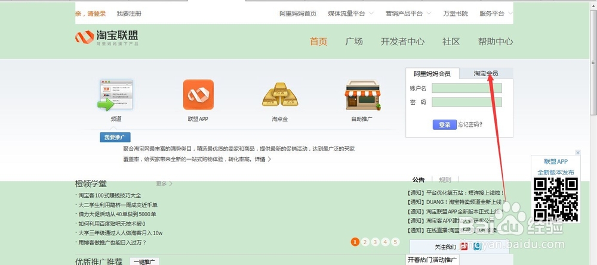This screenshot has height=265, width=597.
Task: Focus the 账户名 input field
Action: pos(467,88)
